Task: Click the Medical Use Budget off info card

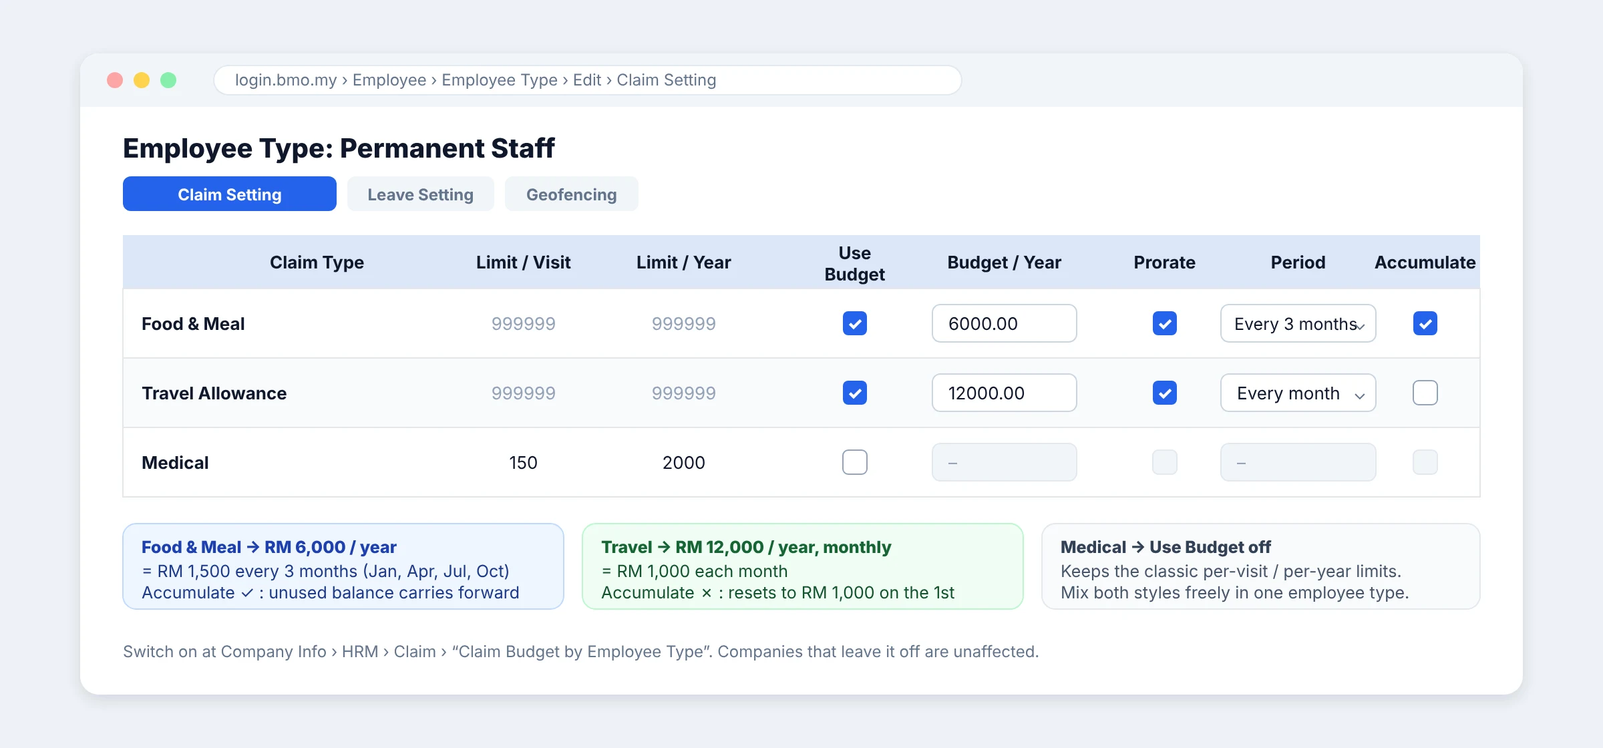Action: pos(1260,566)
